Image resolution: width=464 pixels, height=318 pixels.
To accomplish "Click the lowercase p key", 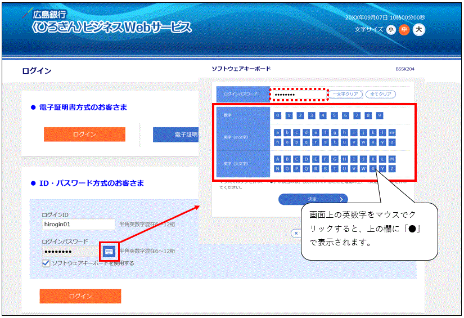I will (297, 142).
